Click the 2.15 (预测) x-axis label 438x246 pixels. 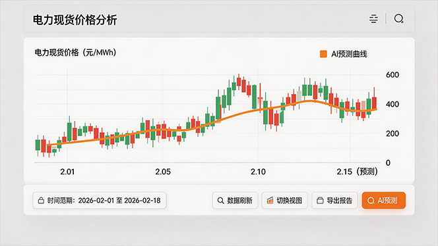click(357, 172)
